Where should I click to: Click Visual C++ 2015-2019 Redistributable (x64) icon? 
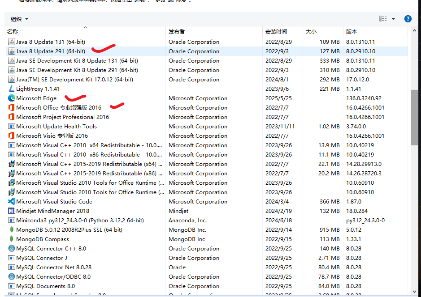pos(11,164)
